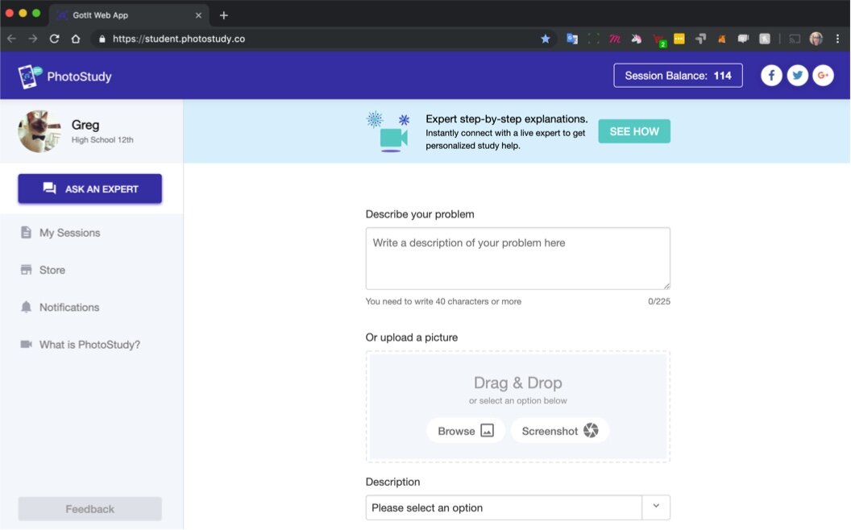The height and width of the screenshot is (530, 851).
Task: Click the Description dropdown chevron arrow
Action: coord(656,506)
